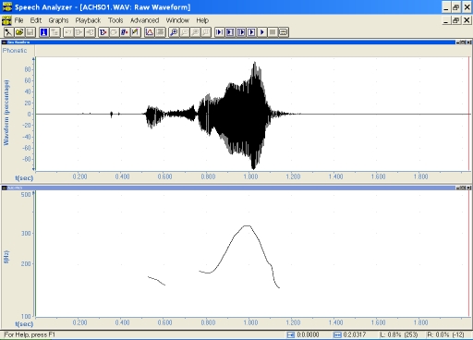The image size is (473, 340).
Task: Click 'For Help, press F1' status text
Action: (x=30, y=334)
